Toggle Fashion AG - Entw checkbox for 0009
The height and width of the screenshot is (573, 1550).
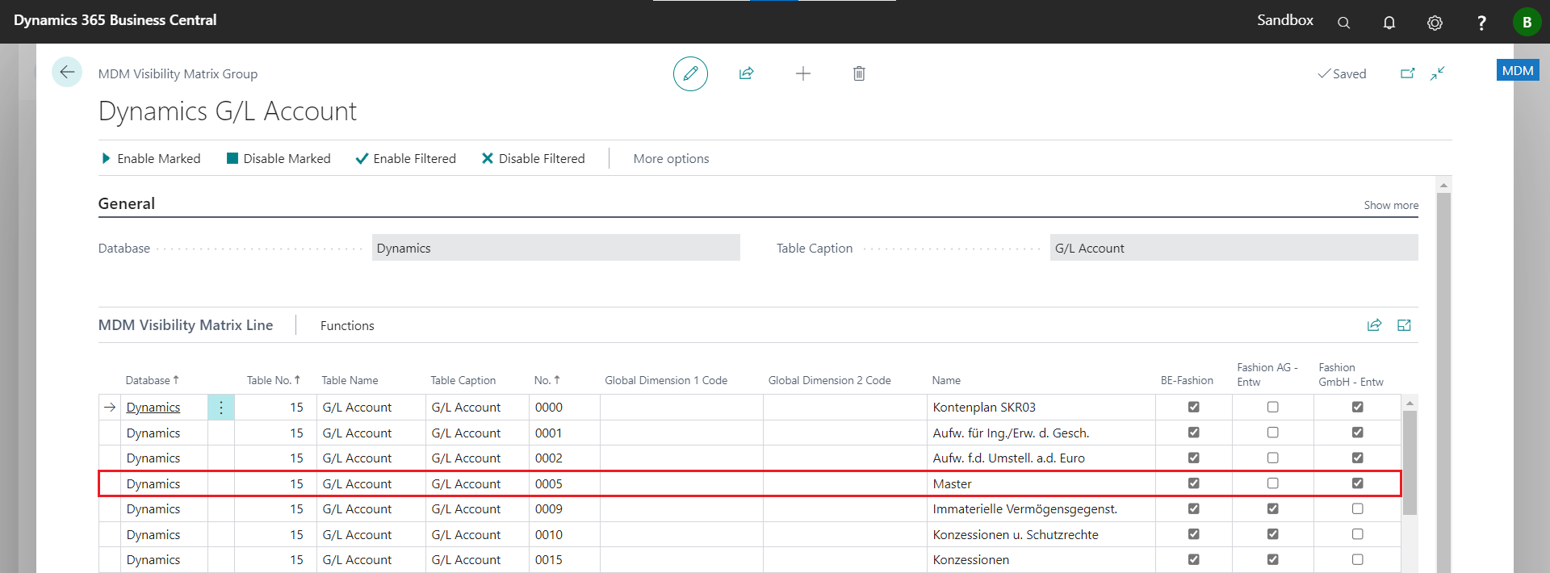click(x=1272, y=508)
